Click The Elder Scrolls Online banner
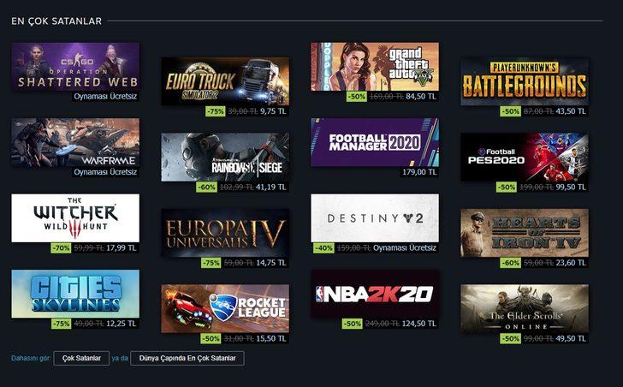623x387 pixels. pyautogui.click(x=525, y=309)
